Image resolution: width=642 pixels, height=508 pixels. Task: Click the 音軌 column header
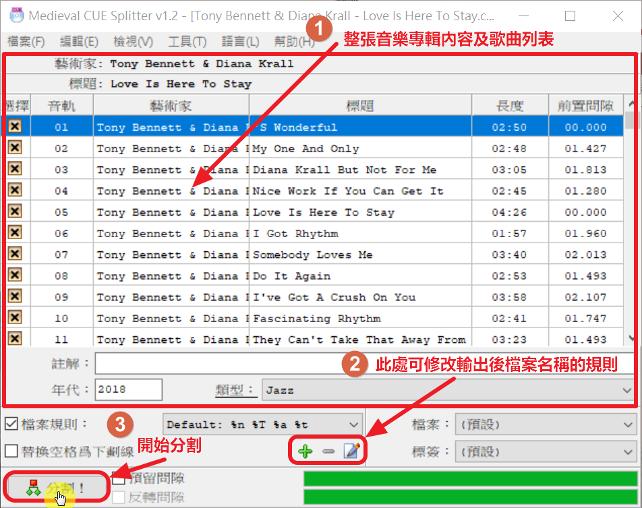tap(62, 106)
